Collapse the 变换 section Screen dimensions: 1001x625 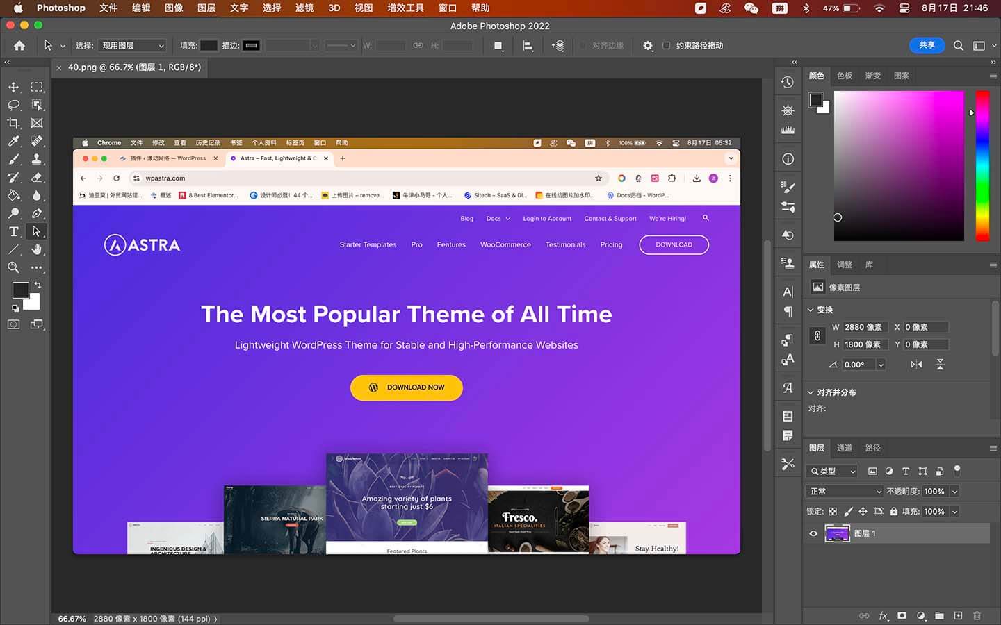point(811,310)
